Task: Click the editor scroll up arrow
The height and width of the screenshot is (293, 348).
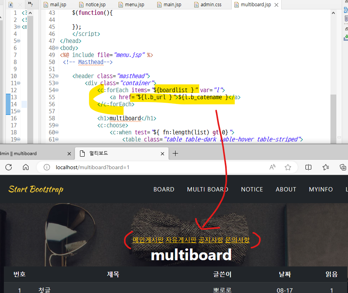Action: 333,13
